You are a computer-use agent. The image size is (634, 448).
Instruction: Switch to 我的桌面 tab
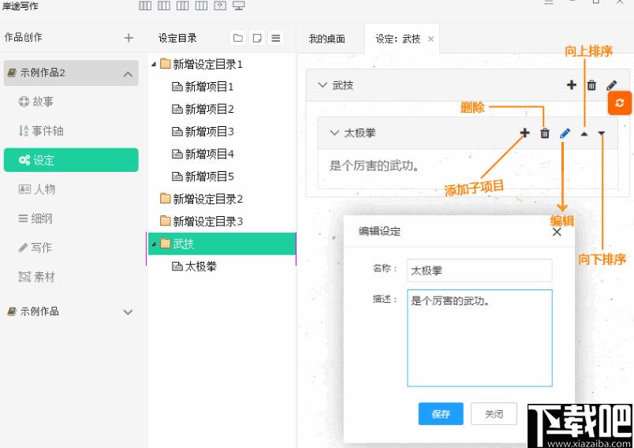pyautogui.click(x=326, y=39)
